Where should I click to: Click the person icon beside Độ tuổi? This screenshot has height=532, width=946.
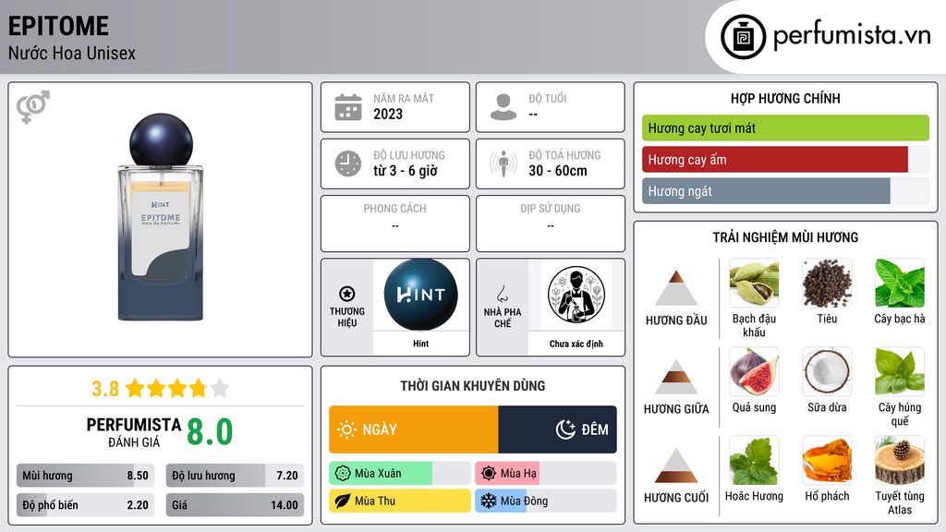coord(503,107)
